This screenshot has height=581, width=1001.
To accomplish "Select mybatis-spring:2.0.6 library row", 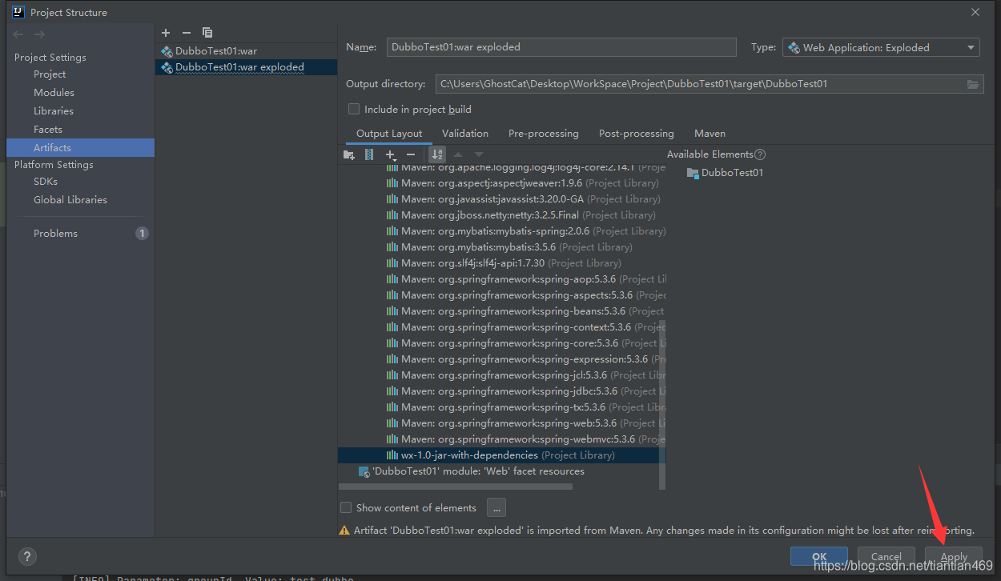I will coord(501,231).
